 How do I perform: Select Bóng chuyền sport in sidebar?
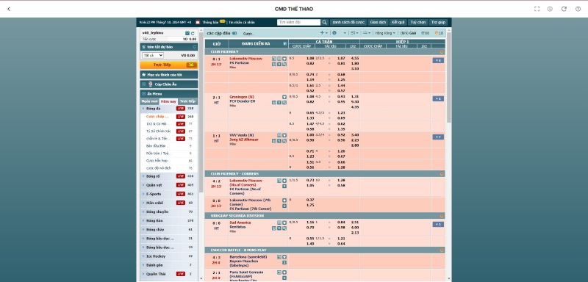169,212
